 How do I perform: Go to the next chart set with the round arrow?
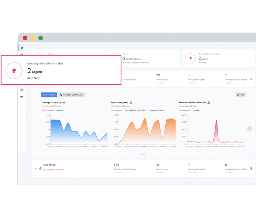click(250, 129)
